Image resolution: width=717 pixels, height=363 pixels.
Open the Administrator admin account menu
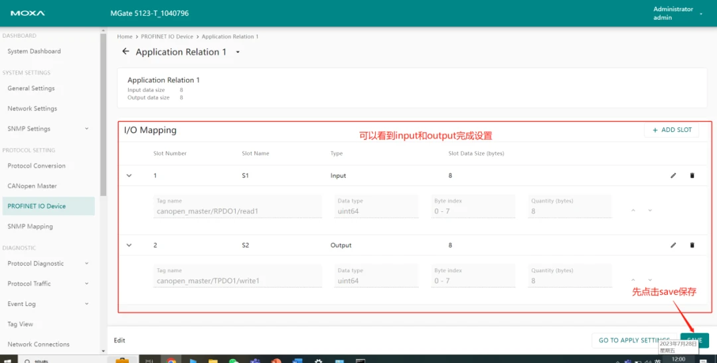[678, 13]
